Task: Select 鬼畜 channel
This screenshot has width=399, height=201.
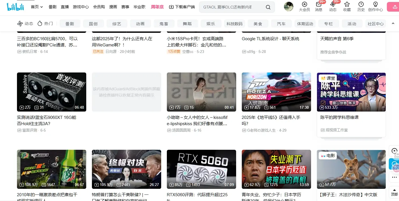Action: [164, 24]
